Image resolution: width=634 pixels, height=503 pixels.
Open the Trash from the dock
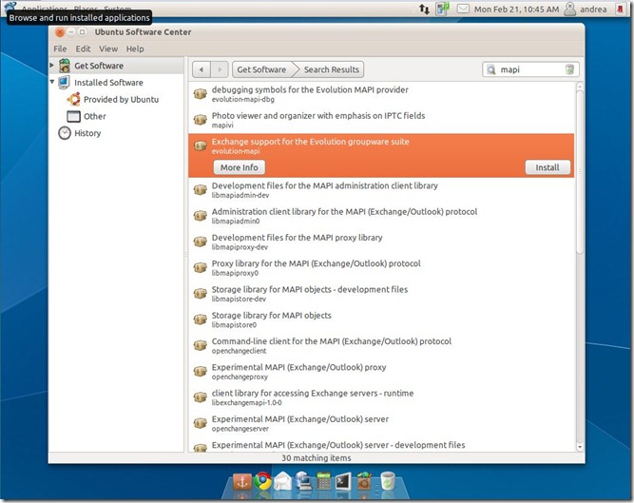pyautogui.click(x=388, y=481)
